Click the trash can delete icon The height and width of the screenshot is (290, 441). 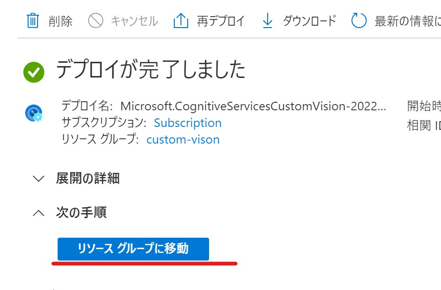33,21
